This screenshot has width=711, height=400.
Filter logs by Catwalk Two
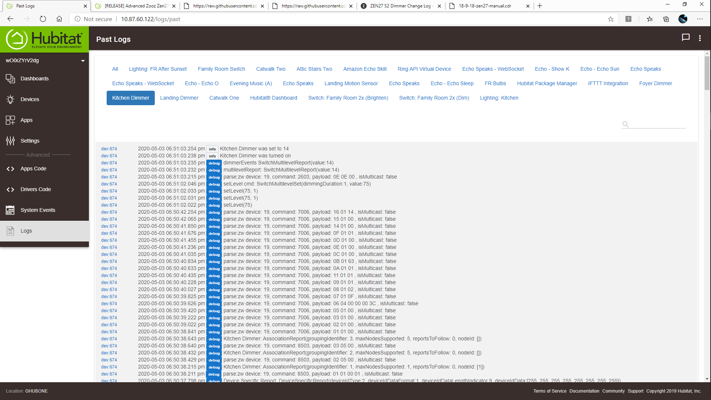tap(271, 69)
